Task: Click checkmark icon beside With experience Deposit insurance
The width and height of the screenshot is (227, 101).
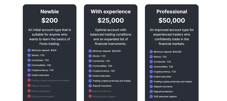Action: 90,86
